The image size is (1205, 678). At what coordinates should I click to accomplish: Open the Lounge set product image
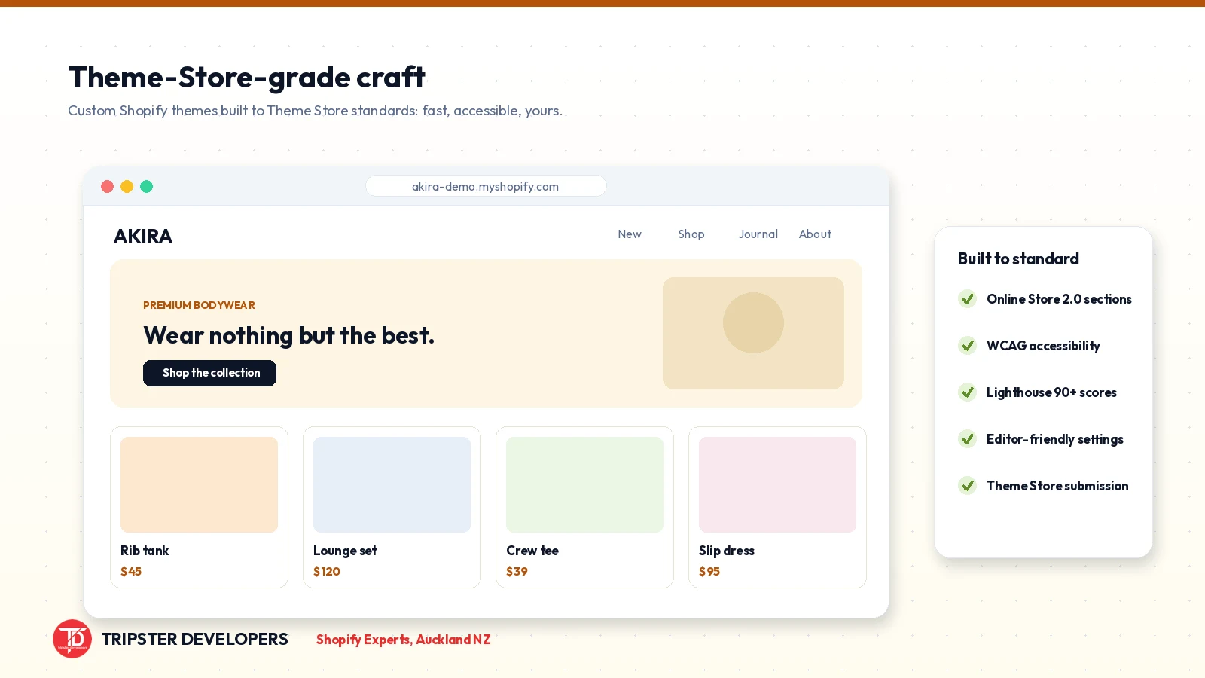point(392,484)
